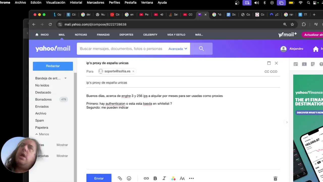Viewport: 323px width, 182px height.
Task: Open the FINANZAS section
Action: 103,35
